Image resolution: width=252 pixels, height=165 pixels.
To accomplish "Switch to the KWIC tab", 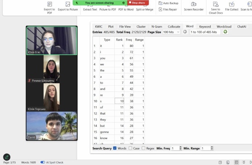I will tap(99, 27).
